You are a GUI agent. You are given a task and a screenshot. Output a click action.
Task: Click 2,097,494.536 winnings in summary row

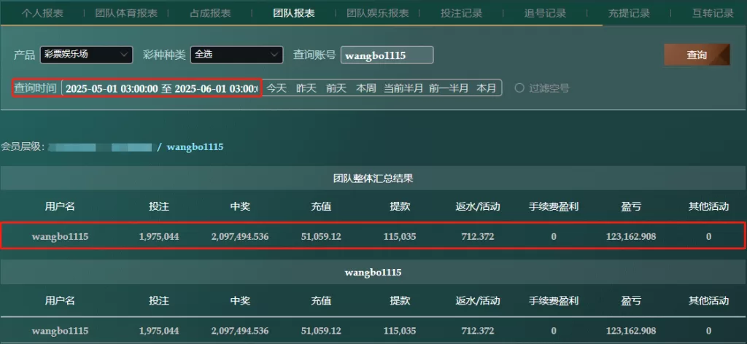[x=240, y=236]
